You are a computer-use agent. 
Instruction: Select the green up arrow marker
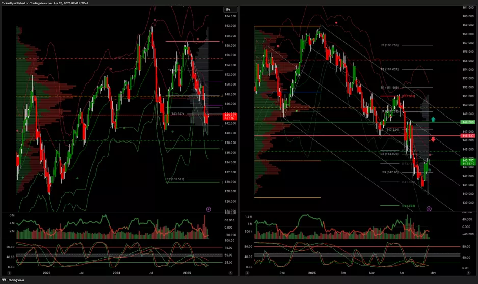(x=433, y=119)
